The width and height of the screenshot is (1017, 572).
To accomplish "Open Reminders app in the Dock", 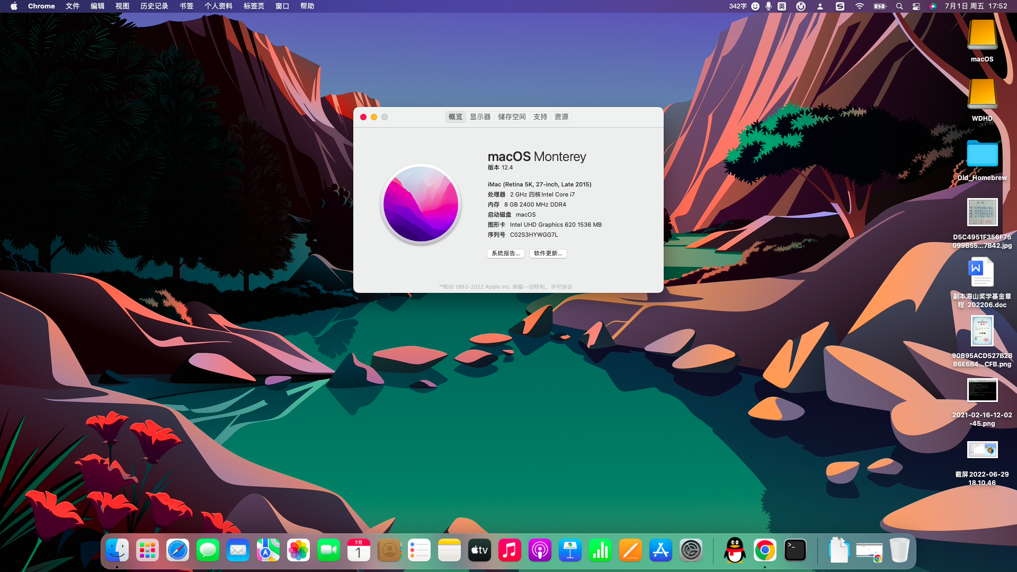I will [419, 550].
